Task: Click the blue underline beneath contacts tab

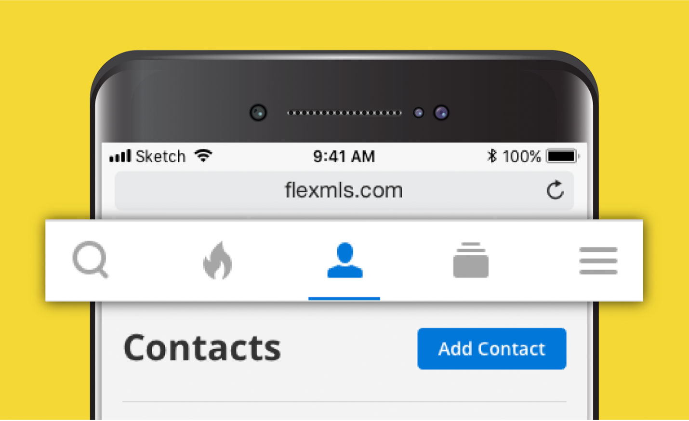Action: point(344,299)
